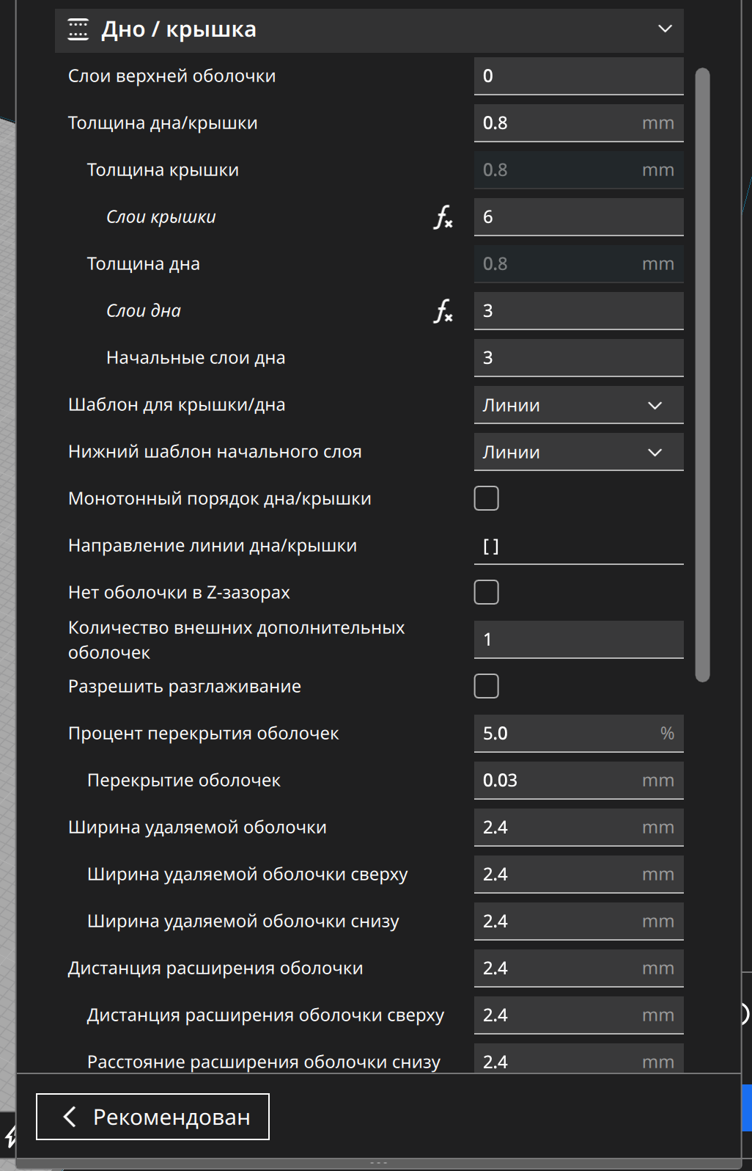The width and height of the screenshot is (752, 1171).
Task: Click the Направление линии дна/крышки field
Action: tap(579, 546)
